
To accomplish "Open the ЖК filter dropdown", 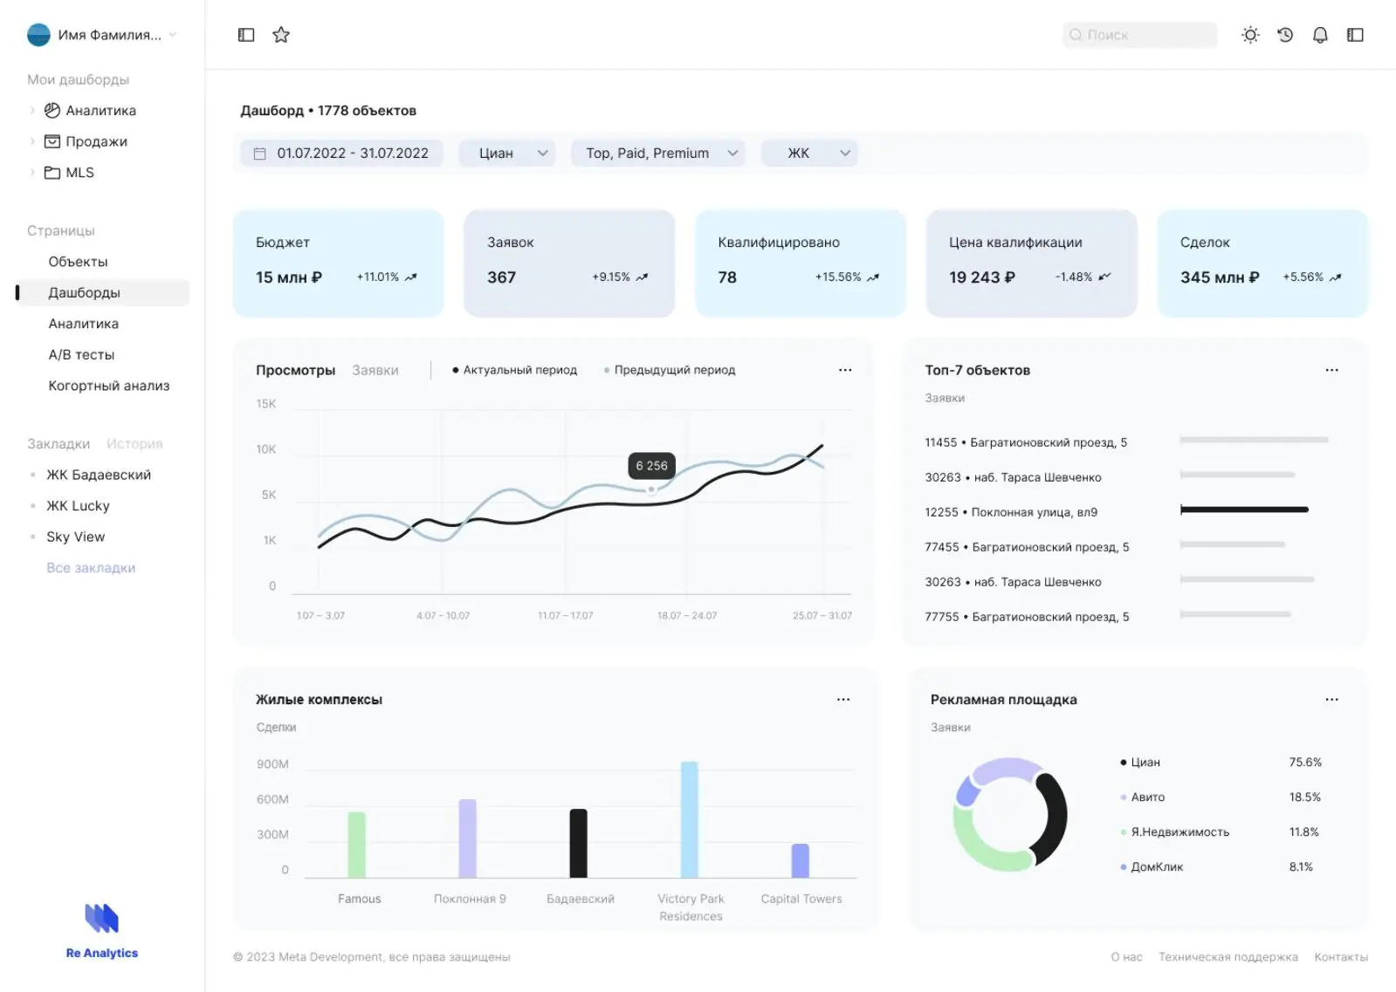I will click(x=809, y=154).
